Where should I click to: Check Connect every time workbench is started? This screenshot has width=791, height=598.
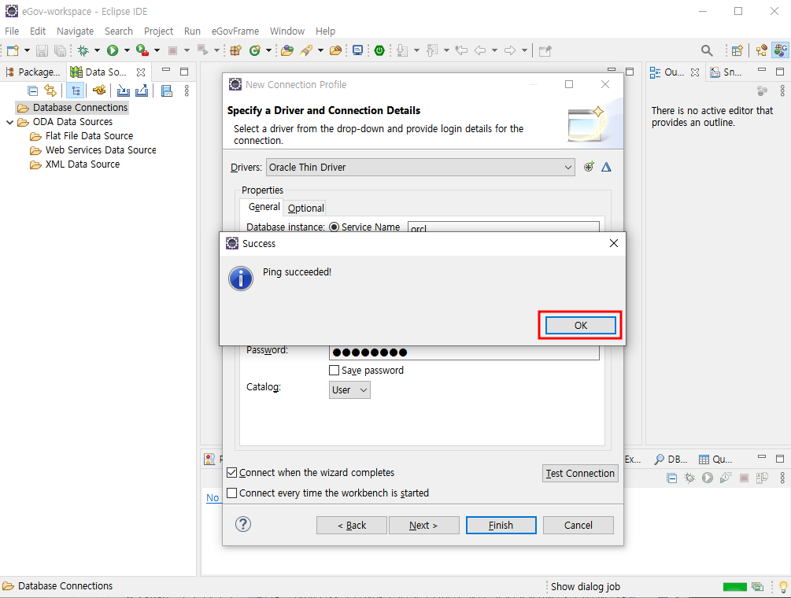pyautogui.click(x=232, y=493)
